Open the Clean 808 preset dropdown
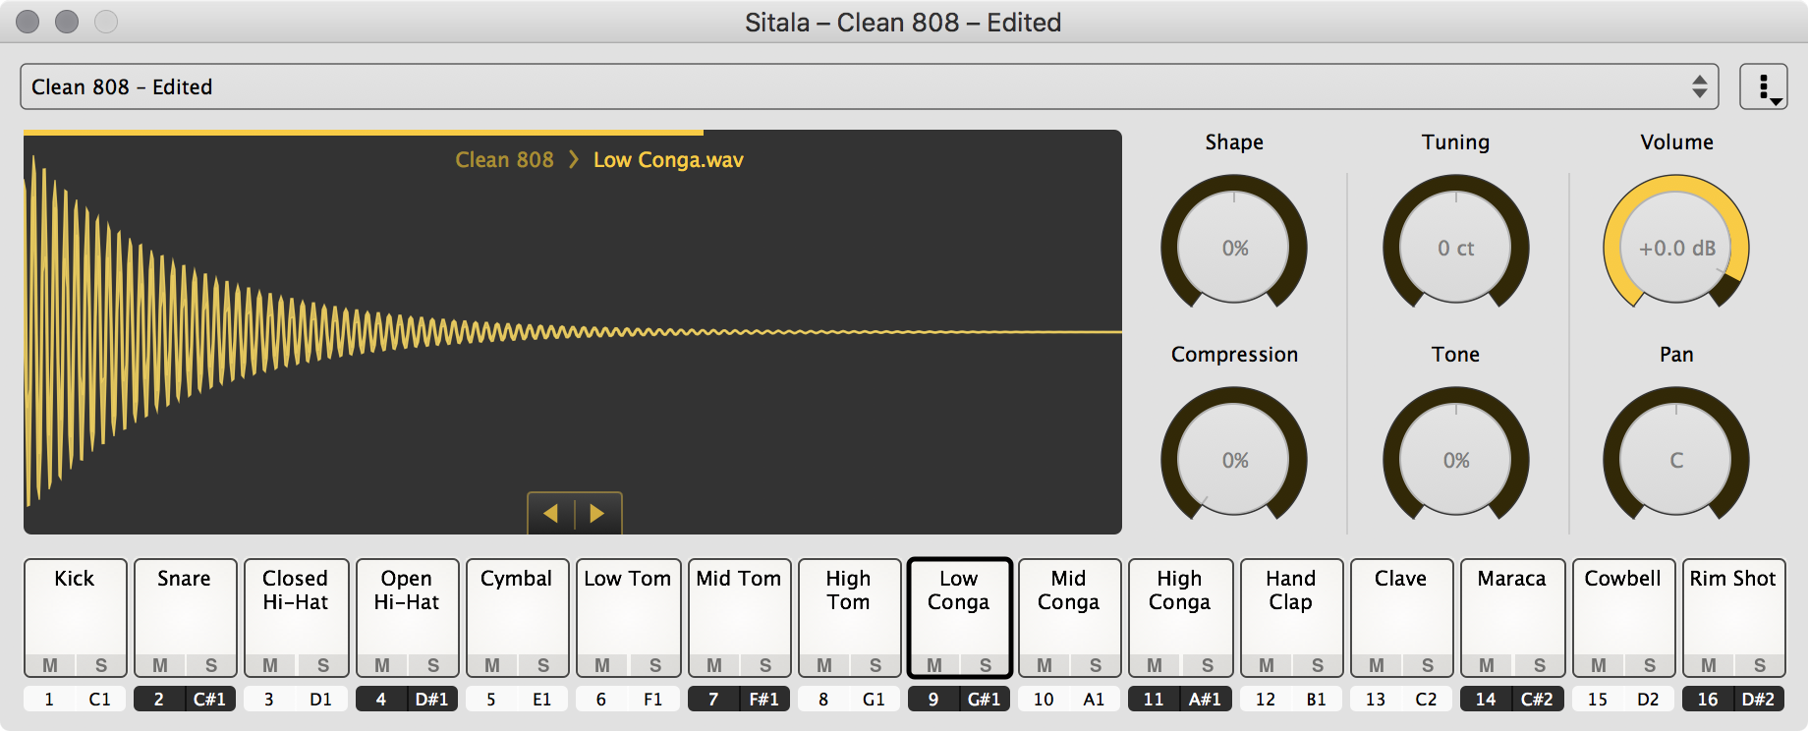The height and width of the screenshot is (731, 1808). click(x=869, y=86)
